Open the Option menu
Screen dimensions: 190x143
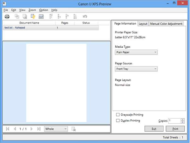(x=44, y=10)
